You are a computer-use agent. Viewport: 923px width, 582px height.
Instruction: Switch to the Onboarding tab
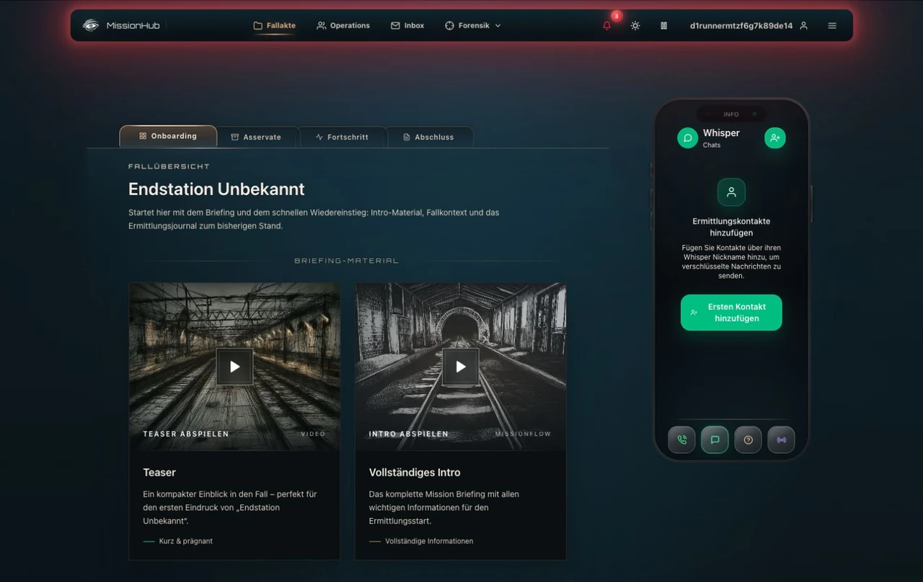(168, 136)
